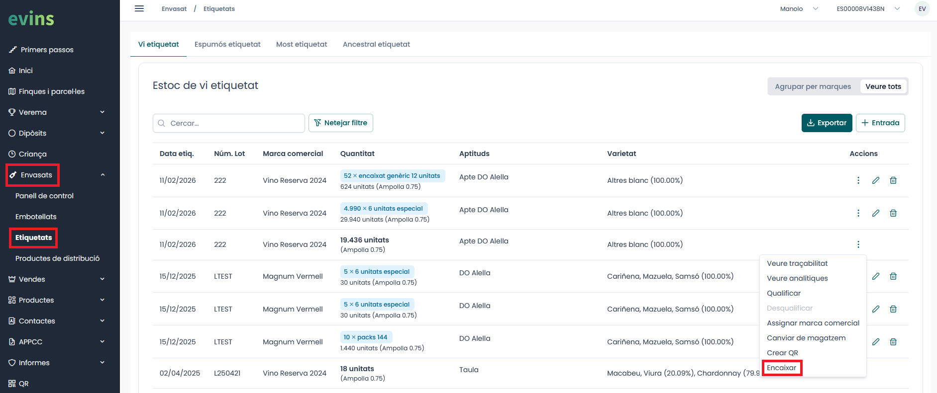The width and height of the screenshot is (937, 393).
Task: Open actions menu for 52 × encaixat genèric row
Action: click(858, 180)
